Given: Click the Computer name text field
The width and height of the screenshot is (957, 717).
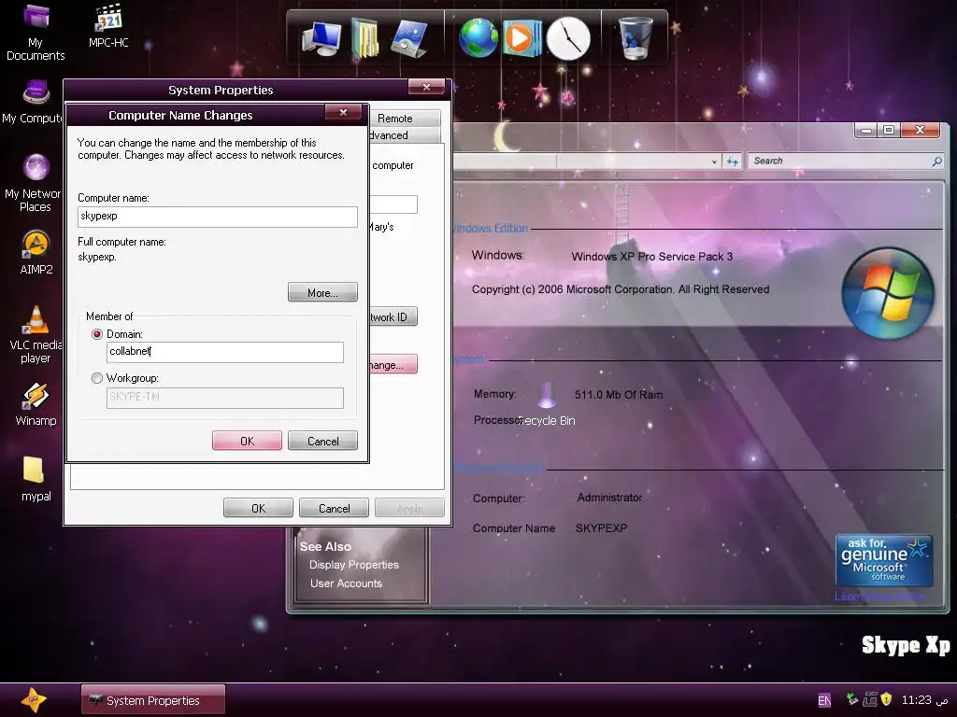Looking at the screenshot, I should (217, 217).
